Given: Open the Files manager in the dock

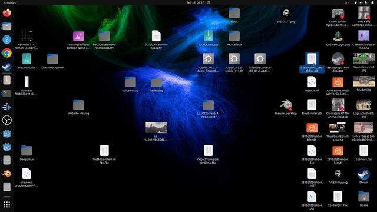Looking at the screenshot, I should (6, 26).
